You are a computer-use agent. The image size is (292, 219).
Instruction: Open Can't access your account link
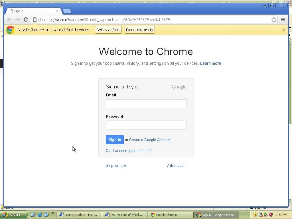129,151
